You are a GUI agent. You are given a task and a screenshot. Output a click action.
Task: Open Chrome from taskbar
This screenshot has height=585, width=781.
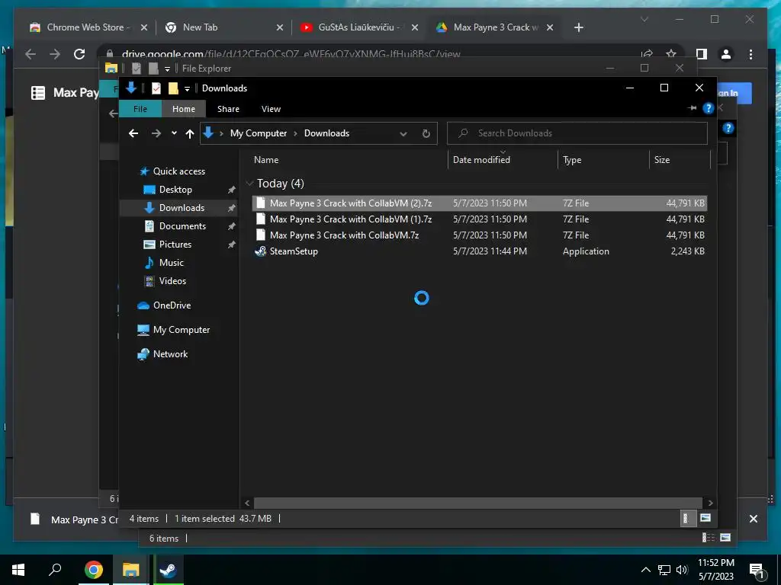click(93, 570)
